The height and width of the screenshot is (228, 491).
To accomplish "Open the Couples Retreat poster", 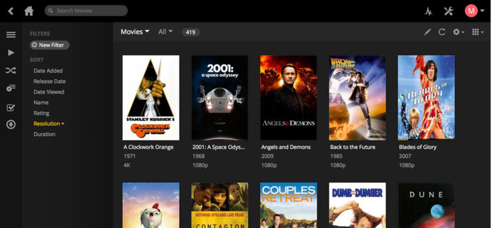I will (288, 205).
